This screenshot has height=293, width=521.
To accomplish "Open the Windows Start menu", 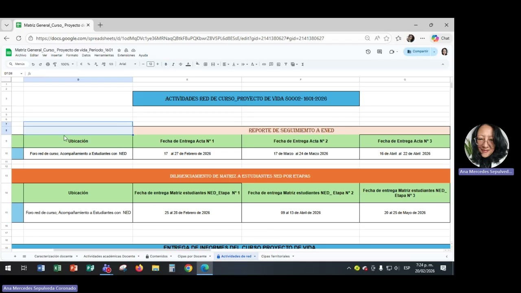I will [8, 268].
